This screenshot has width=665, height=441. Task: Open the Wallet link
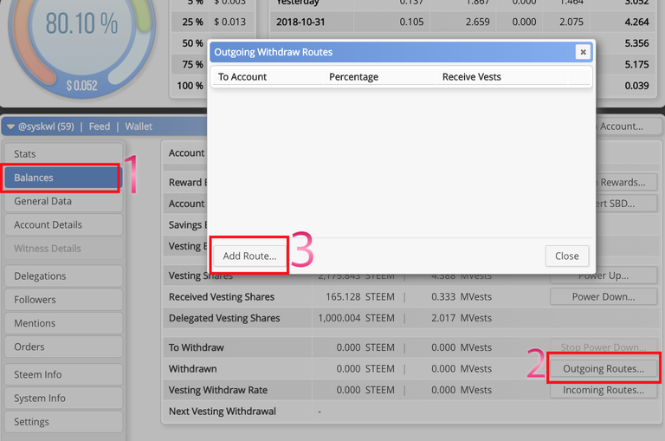pyautogui.click(x=139, y=126)
